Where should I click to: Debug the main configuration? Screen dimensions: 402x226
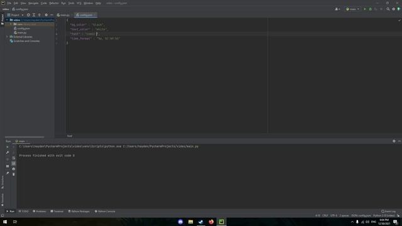[370, 9]
